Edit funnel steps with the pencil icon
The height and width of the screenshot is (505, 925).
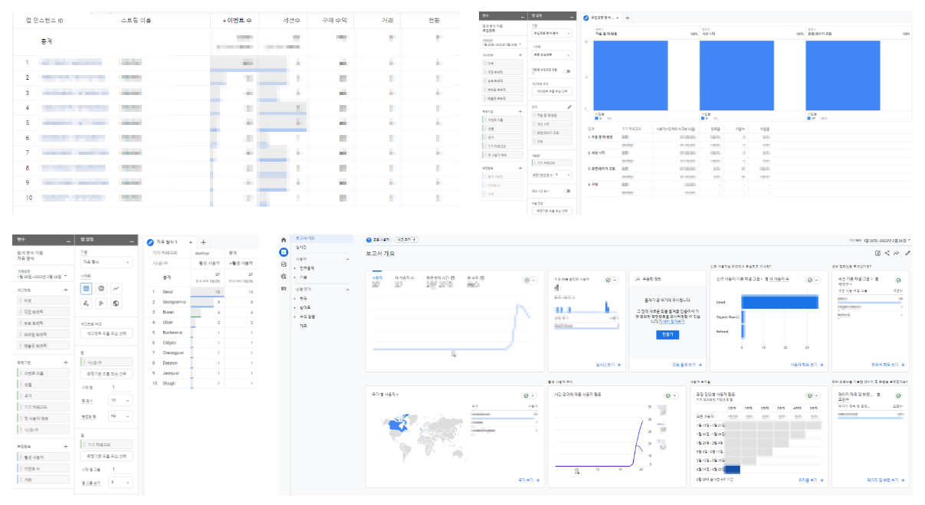click(x=569, y=107)
